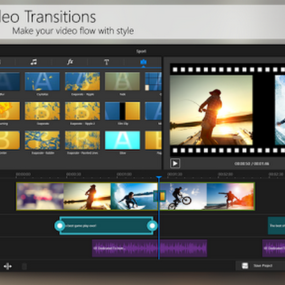The height and width of the screenshot is (285, 285).
Task: Select the blue grid transition thumbnail
Action: (x=153, y=81)
